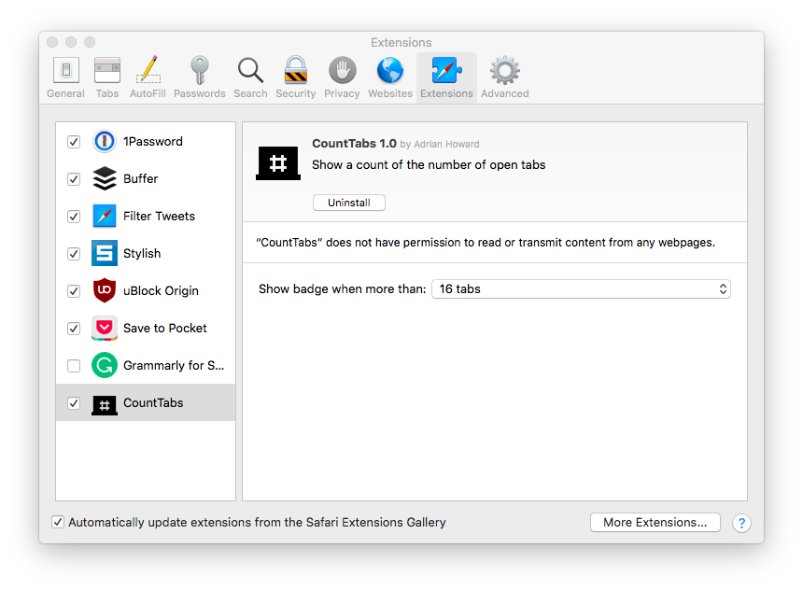Disable the Stylish extension checkbox
This screenshot has height=590, width=803.
click(74, 254)
